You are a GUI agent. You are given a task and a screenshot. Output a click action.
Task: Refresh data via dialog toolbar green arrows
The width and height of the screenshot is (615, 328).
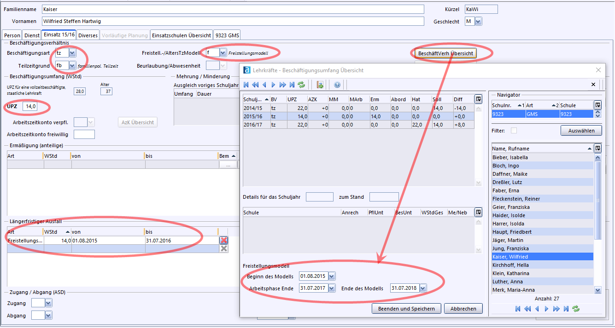[x=301, y=85]
